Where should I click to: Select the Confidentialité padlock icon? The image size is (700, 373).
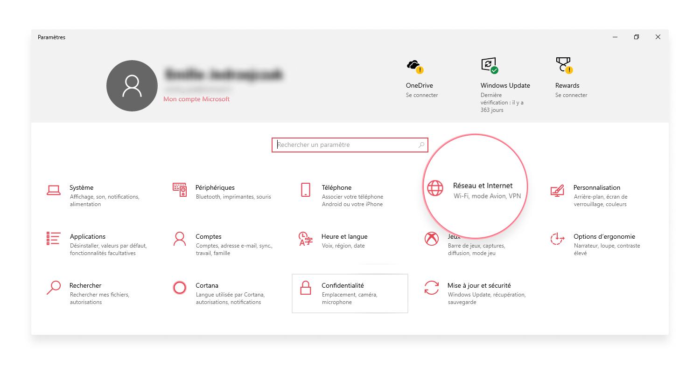tap(306, 288)
